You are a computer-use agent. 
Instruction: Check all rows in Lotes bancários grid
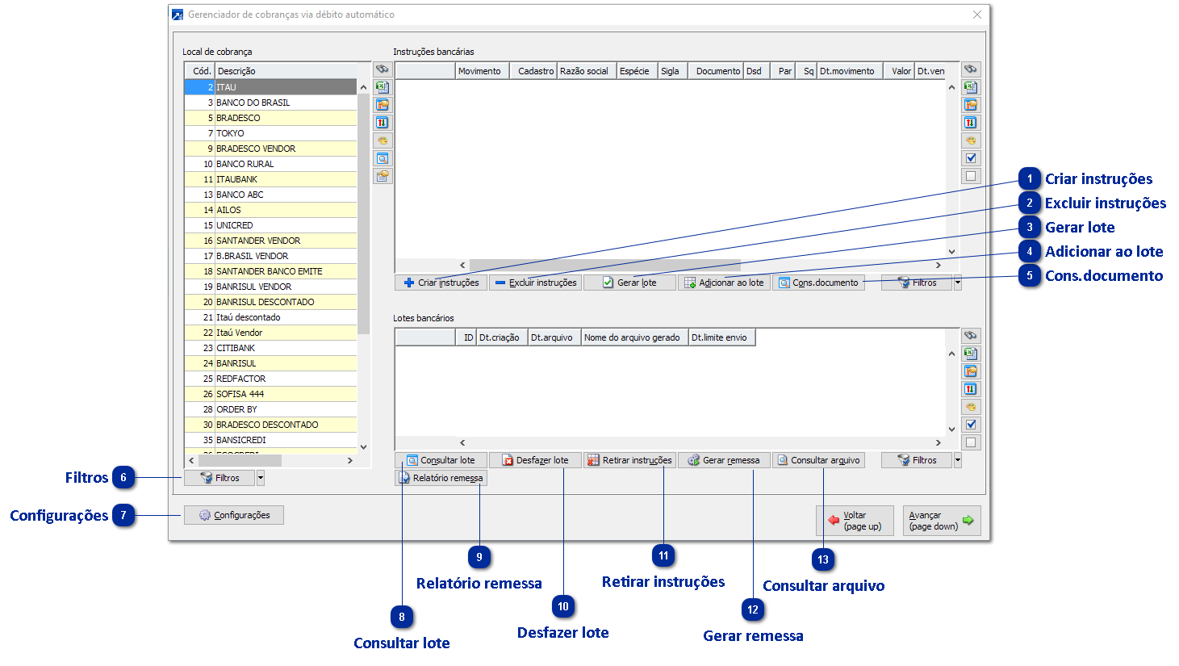click(x=971, y=425)
